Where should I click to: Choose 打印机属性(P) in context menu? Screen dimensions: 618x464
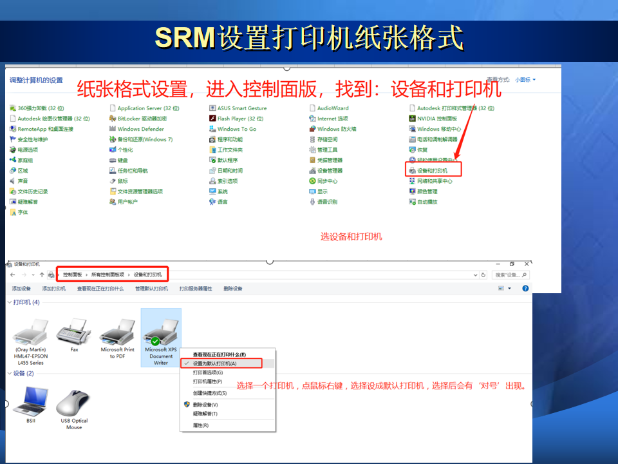pos(207,382)
